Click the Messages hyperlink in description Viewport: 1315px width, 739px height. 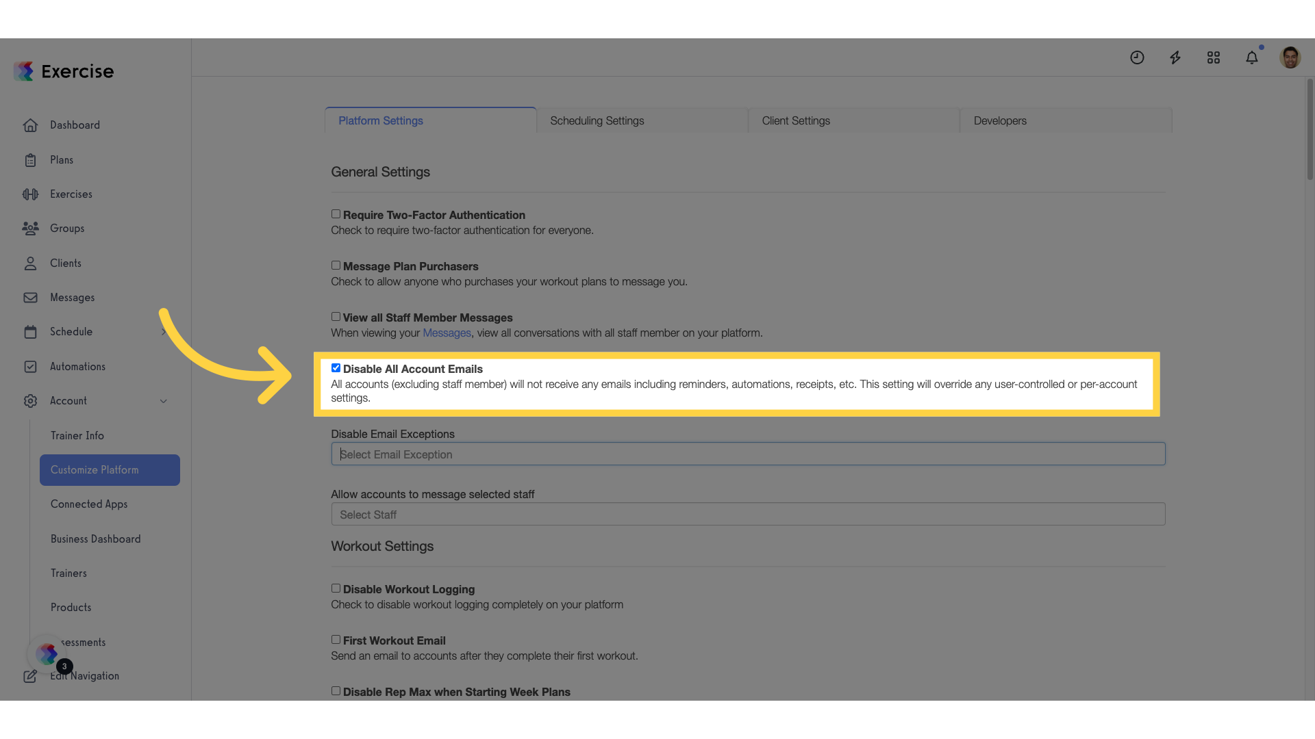tap(447, 332)
